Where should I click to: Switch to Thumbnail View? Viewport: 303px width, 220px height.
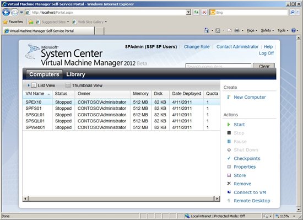84,85
